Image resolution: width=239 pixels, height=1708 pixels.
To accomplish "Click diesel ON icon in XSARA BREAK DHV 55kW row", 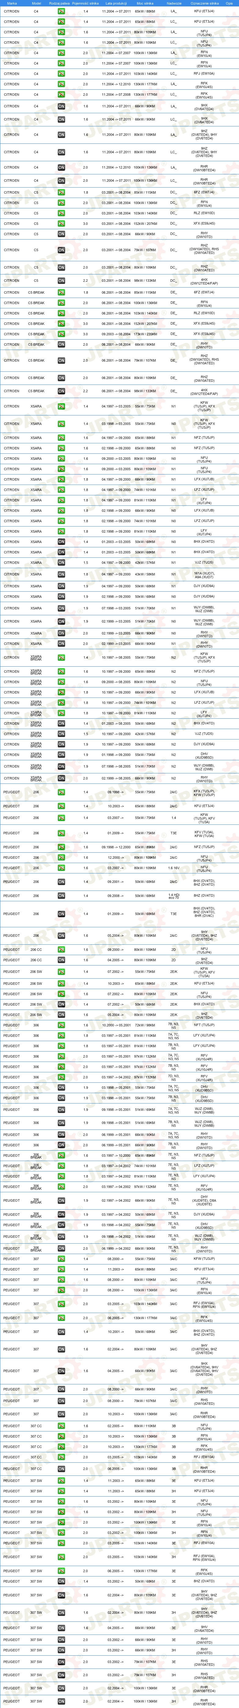I will pos(61,754).
